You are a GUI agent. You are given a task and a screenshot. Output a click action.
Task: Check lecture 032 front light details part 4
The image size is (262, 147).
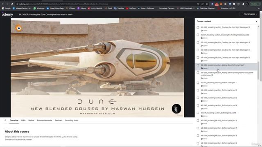tap(198, 42)
